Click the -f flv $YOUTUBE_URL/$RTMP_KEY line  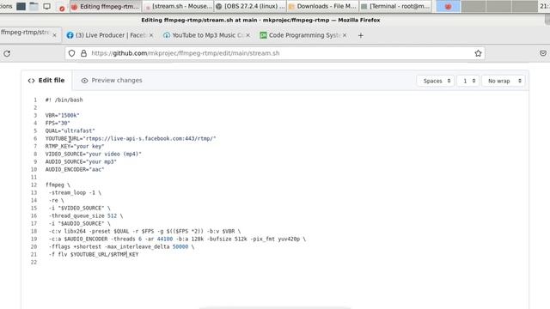coord(94,254)
